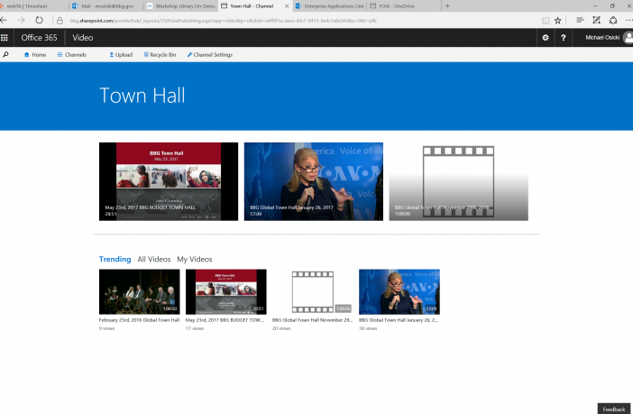Close the Town Hall - Channel tab
Screen dimensions: 633x414
(287, 6)
